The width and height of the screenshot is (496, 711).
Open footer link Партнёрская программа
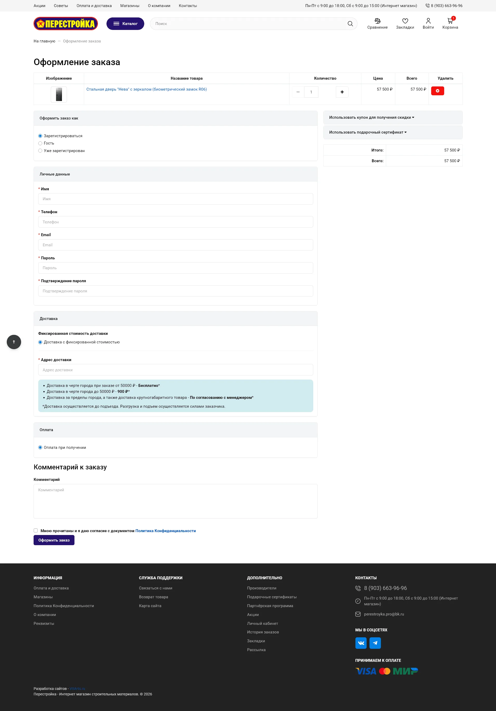pos(270,606)
